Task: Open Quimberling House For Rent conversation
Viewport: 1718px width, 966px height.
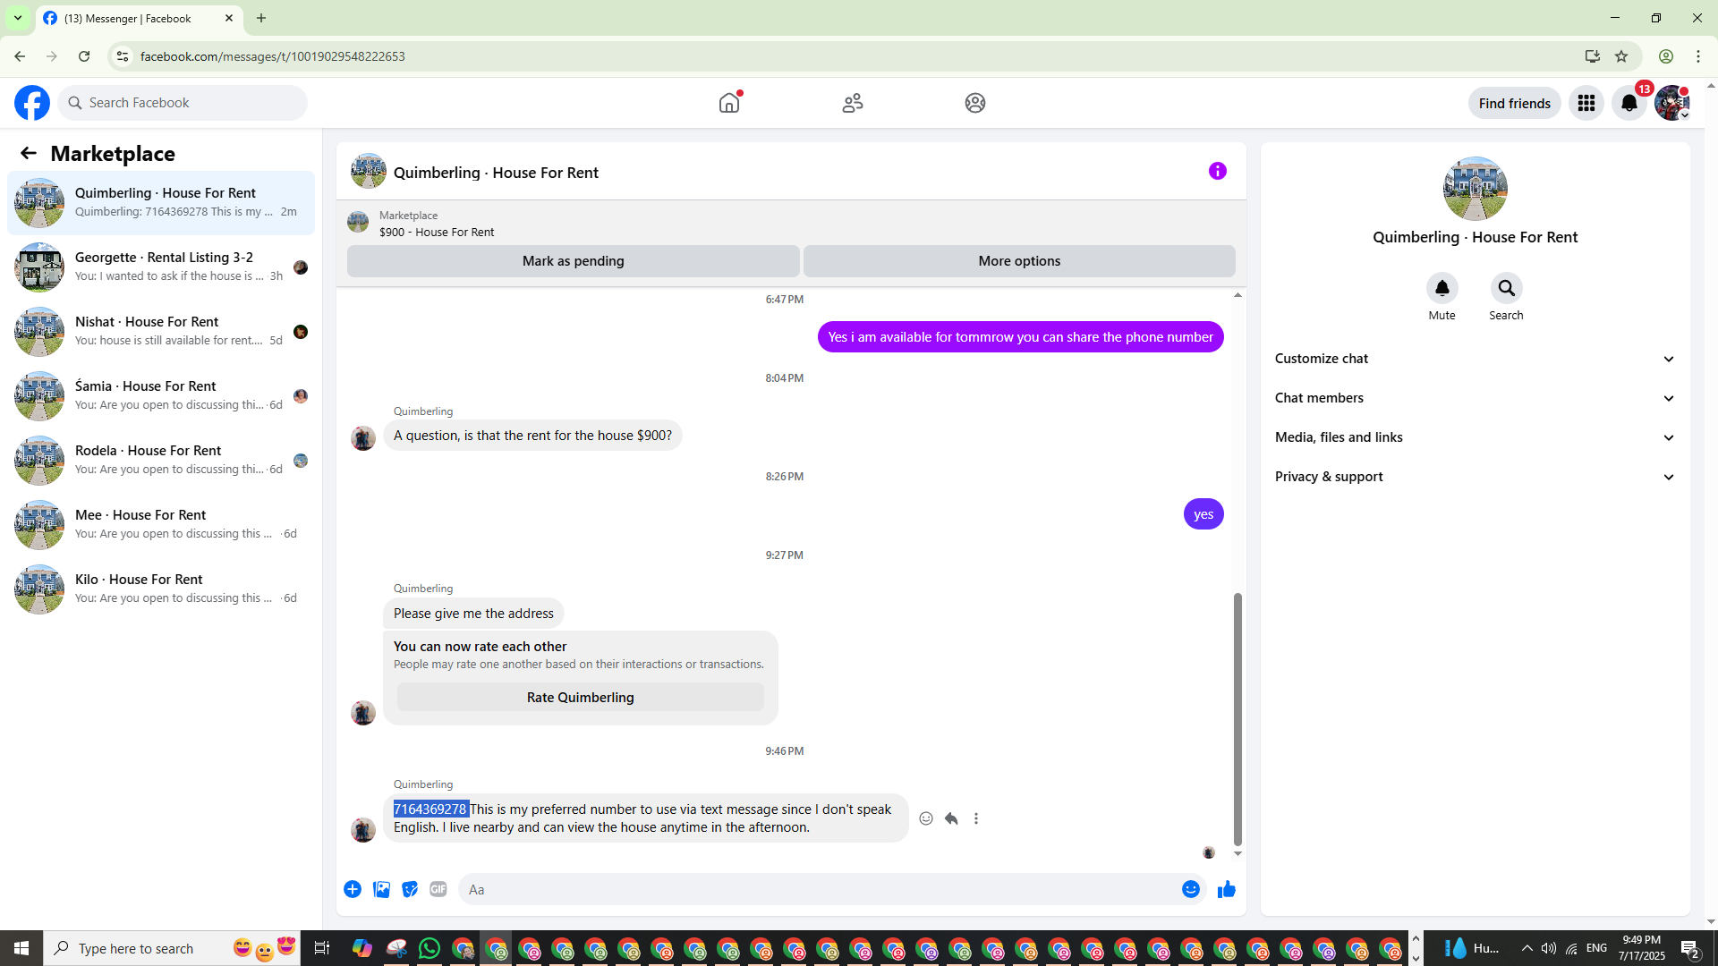Action: (x=161, y=203)
